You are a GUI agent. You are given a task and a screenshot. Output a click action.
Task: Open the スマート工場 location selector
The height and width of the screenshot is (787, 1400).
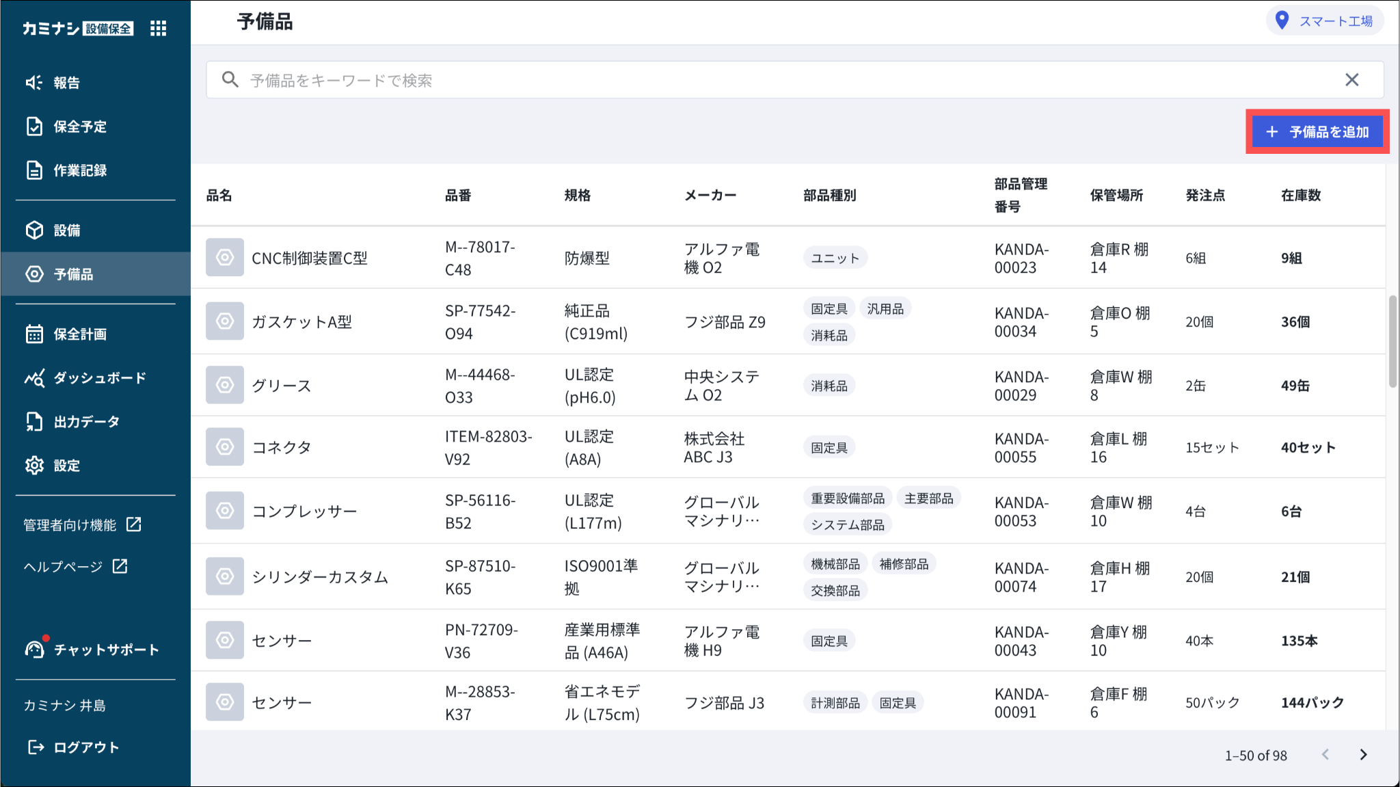1324,21
